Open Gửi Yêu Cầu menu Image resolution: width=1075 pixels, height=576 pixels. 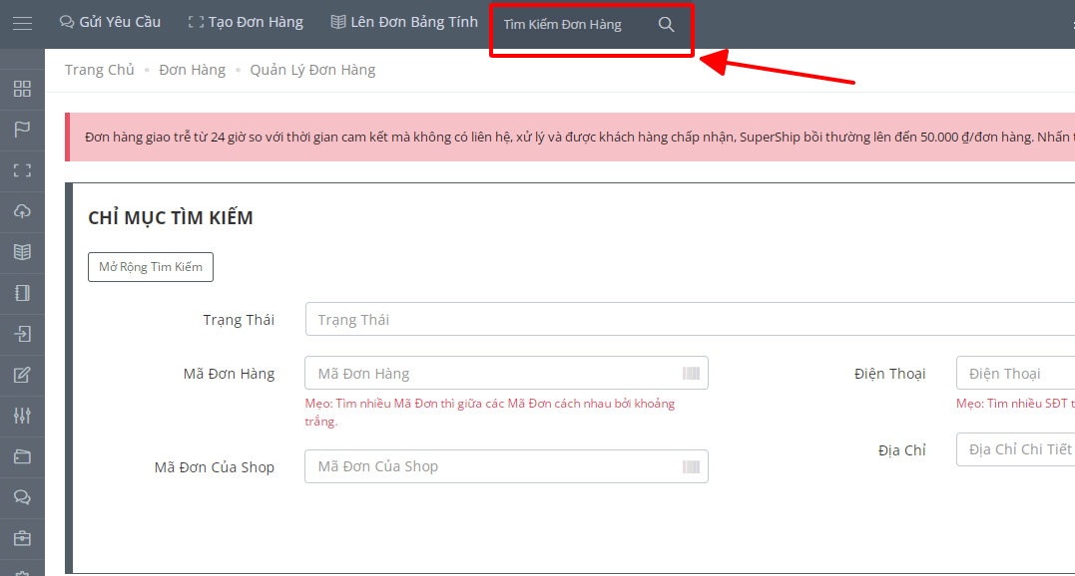tap(111, 22)
